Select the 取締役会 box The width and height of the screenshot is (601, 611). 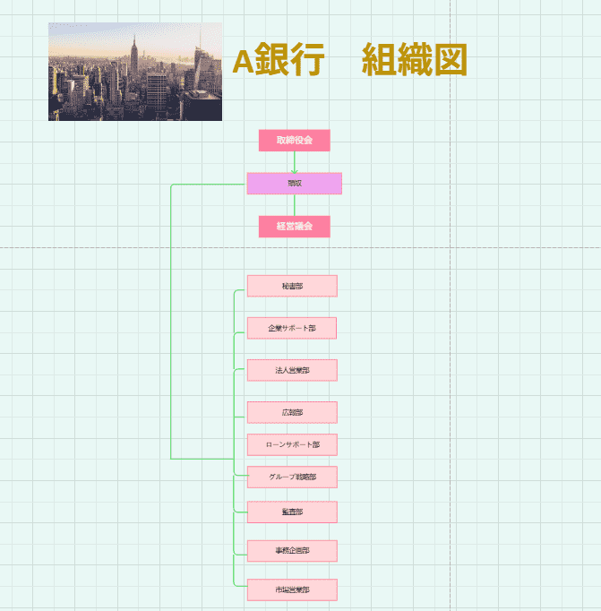295,141
